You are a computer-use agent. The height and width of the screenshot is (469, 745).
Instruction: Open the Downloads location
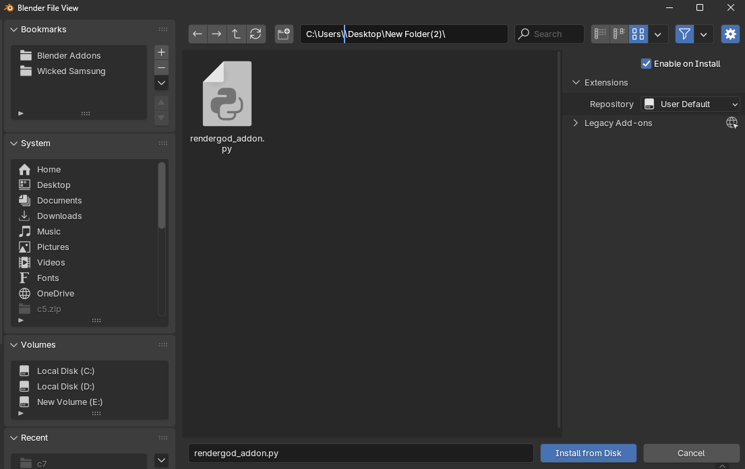pyautogui.click(x=59, y=216)
